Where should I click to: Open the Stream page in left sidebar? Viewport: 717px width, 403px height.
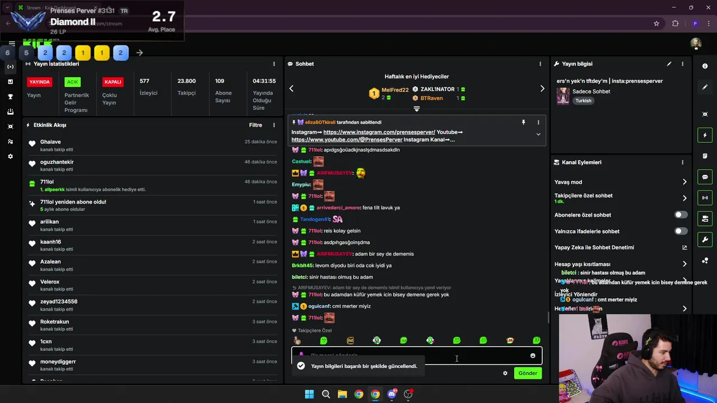[x=10, y=67]
